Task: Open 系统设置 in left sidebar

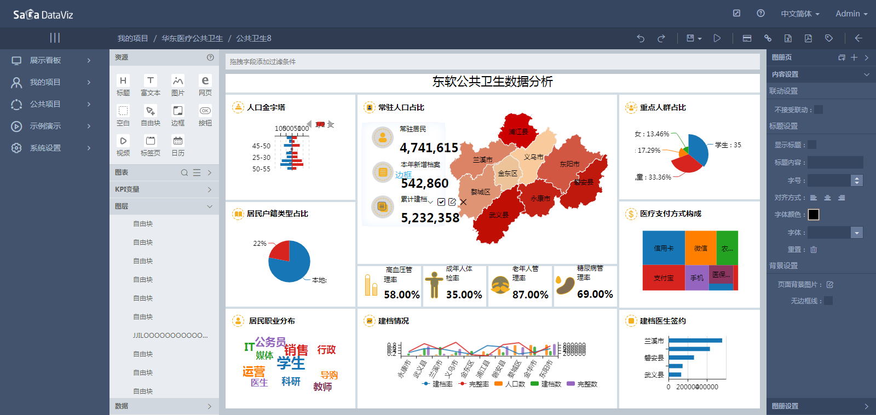Action: [x=45, y=148]
